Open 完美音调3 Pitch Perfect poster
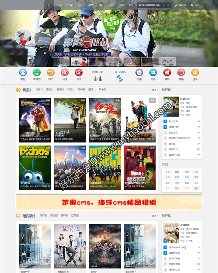The height and width of the screenshot is (273, 218). pyautogui.click(x=105, y=168)
